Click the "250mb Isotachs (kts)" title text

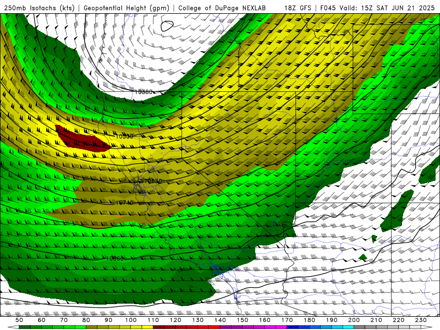pyautogui.click(x=39, y=8)
